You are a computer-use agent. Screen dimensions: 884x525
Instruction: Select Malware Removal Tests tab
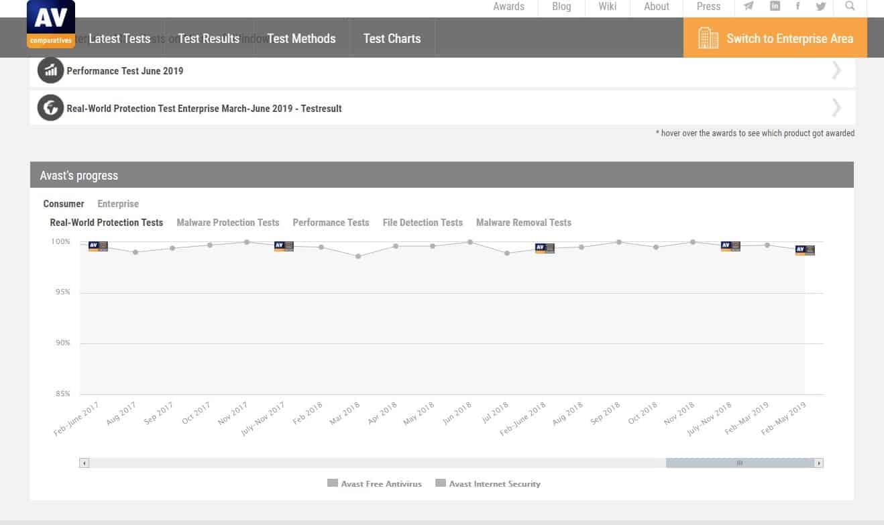(524, 223)
